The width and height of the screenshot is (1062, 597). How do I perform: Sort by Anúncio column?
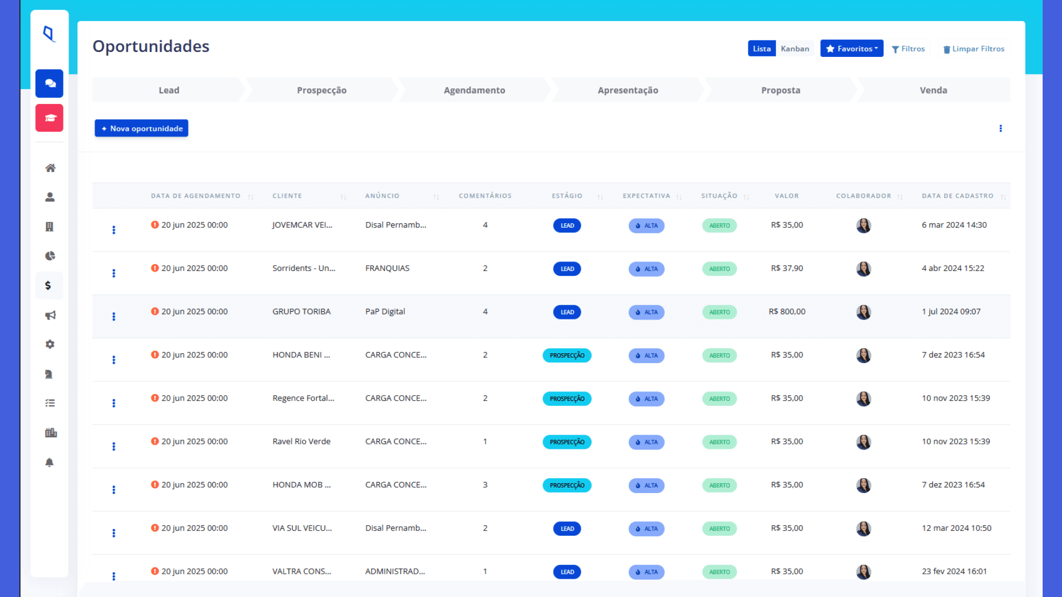click(436, 197)
